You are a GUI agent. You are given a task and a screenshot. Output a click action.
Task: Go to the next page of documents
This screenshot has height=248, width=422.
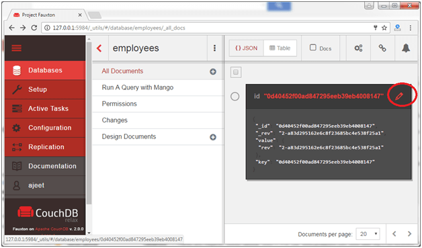pos(409,234)
